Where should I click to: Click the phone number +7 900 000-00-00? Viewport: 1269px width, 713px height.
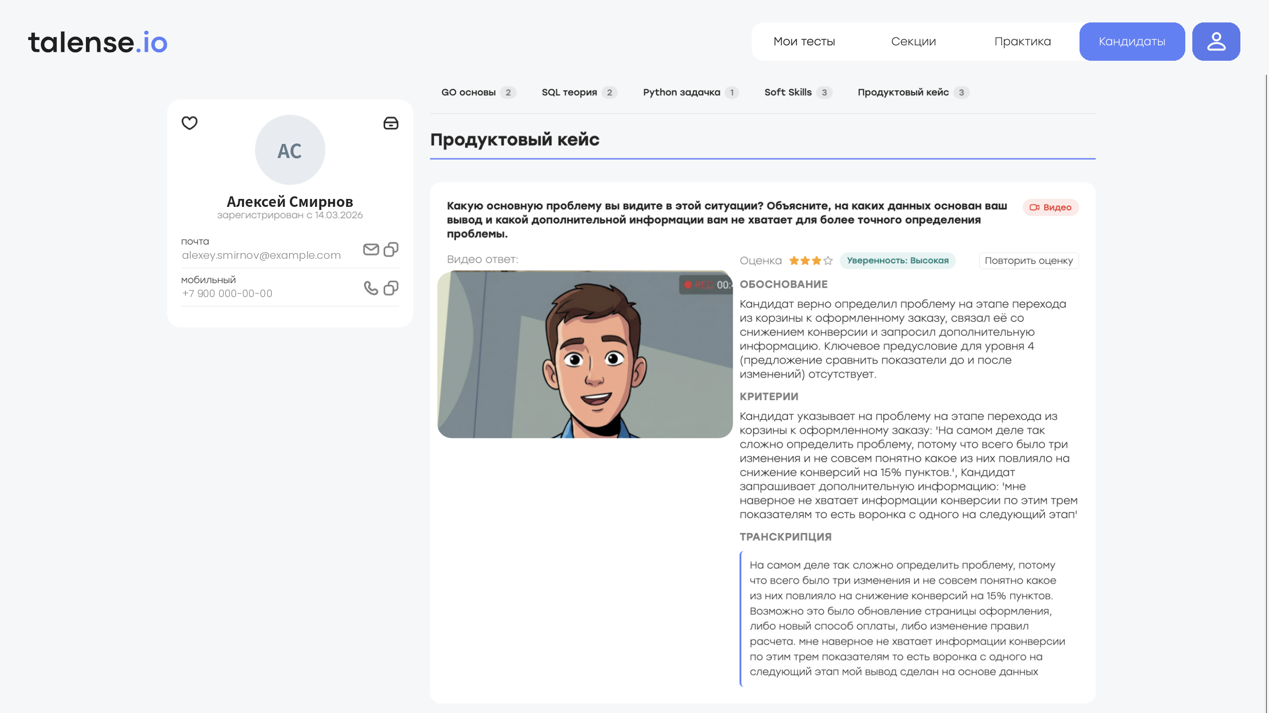[227, 294]
